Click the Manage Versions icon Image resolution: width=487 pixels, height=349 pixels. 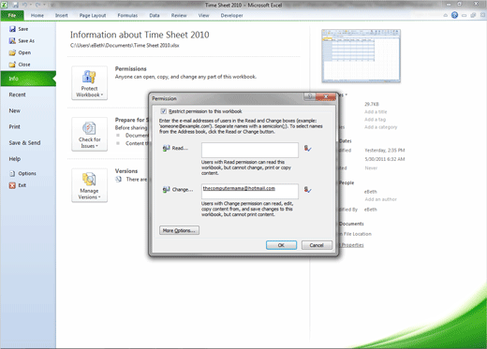pos(89,180)
